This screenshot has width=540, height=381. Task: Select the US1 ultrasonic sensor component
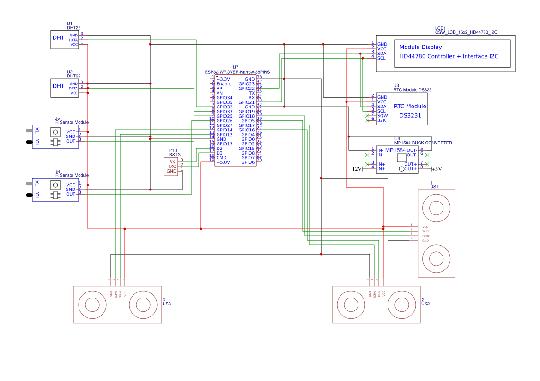pos(437,233)
